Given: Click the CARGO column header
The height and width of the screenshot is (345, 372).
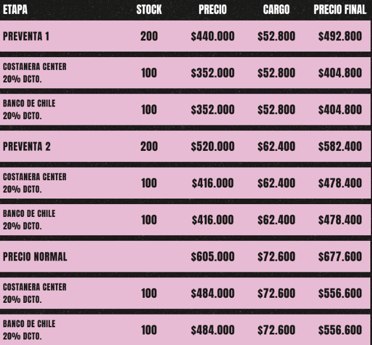Looking at the screenshot, I should tap(276, 10).
